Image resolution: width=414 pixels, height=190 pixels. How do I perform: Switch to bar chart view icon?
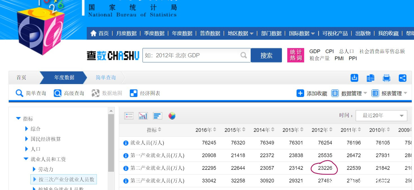click(x=143, y=116)
